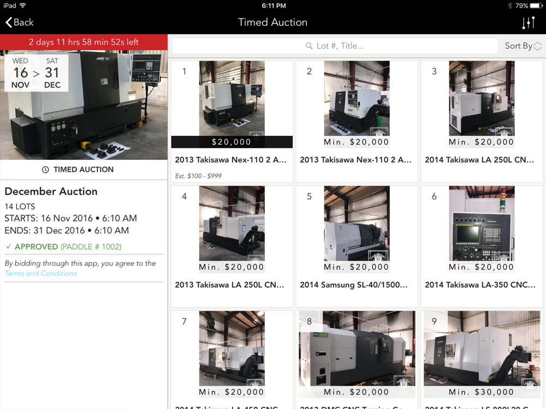546x409 pixels.
Task: Tap the '14 LOTS' text
Action: 20,207
